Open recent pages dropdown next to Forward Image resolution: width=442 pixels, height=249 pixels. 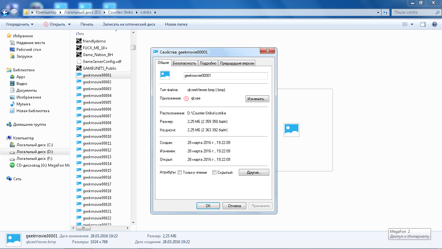21,12
